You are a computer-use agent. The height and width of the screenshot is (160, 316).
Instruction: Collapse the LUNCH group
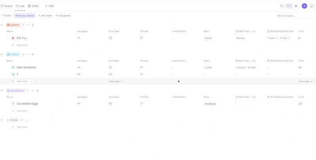(x=2, y=54)
